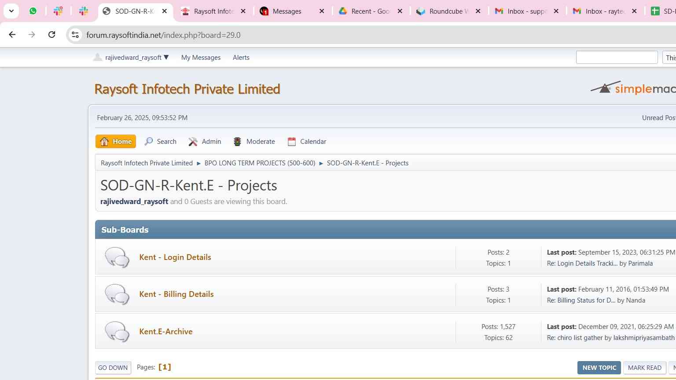Select page 1 in pagination

(x=165, y=367)
